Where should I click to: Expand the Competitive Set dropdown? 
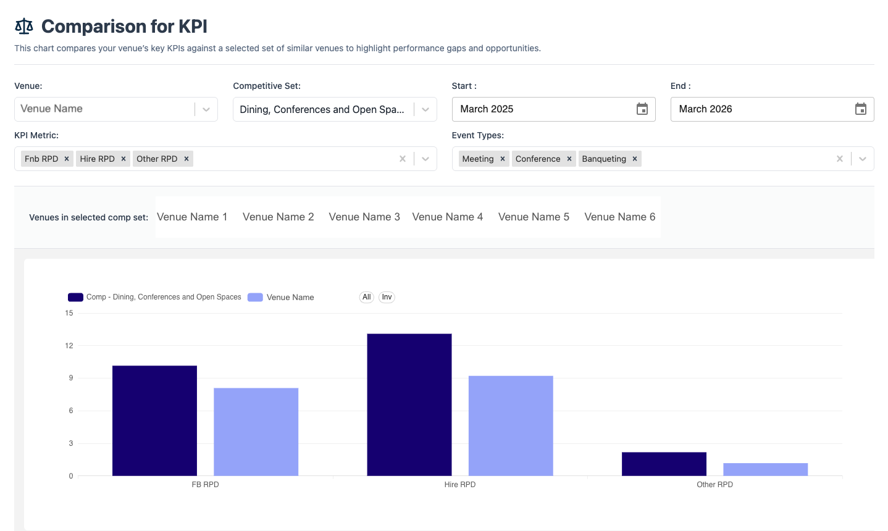click(x=425, y=109)
